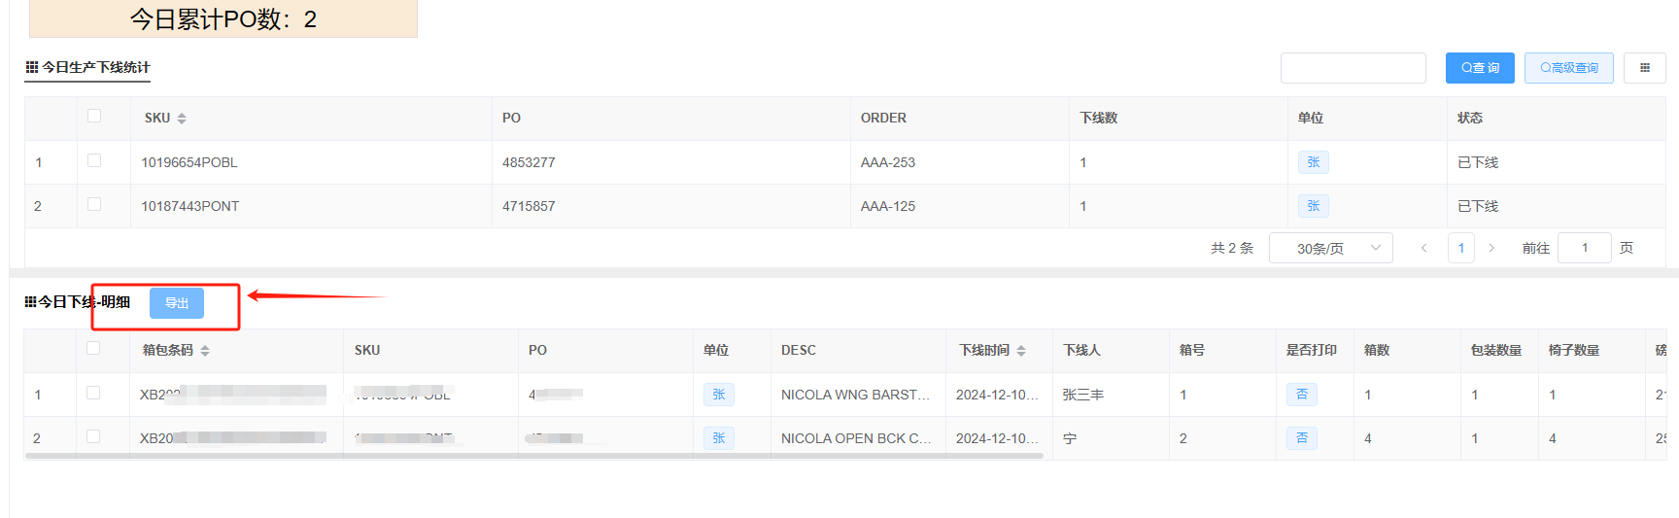Toggle select-all checkbox in top table header
The width and height of the screenshot is (1679, 518).
coord(94,116)
